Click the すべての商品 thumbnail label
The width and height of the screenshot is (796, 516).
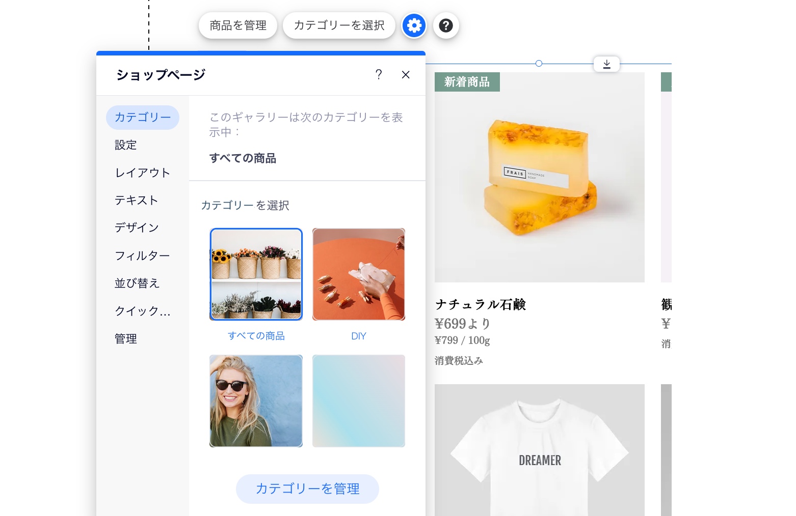coord(256,336)
